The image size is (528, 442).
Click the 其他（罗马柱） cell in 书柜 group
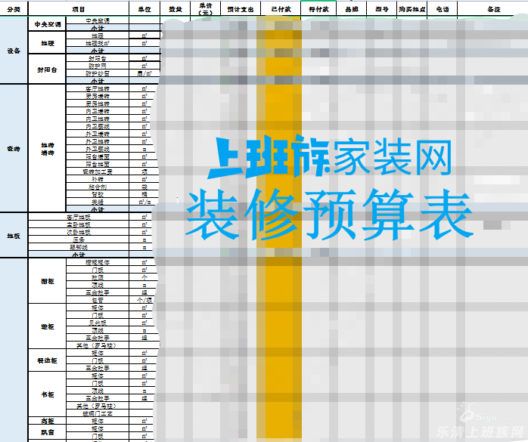(x=98, y=406)
